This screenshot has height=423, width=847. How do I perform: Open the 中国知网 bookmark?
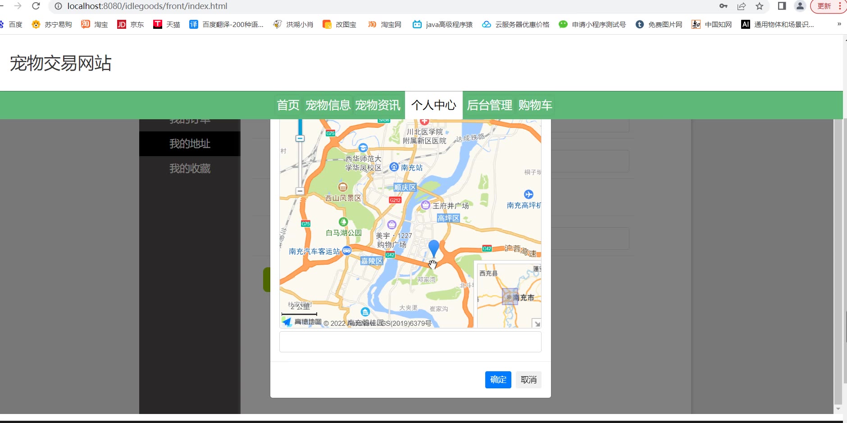click(x=712, y=24)
